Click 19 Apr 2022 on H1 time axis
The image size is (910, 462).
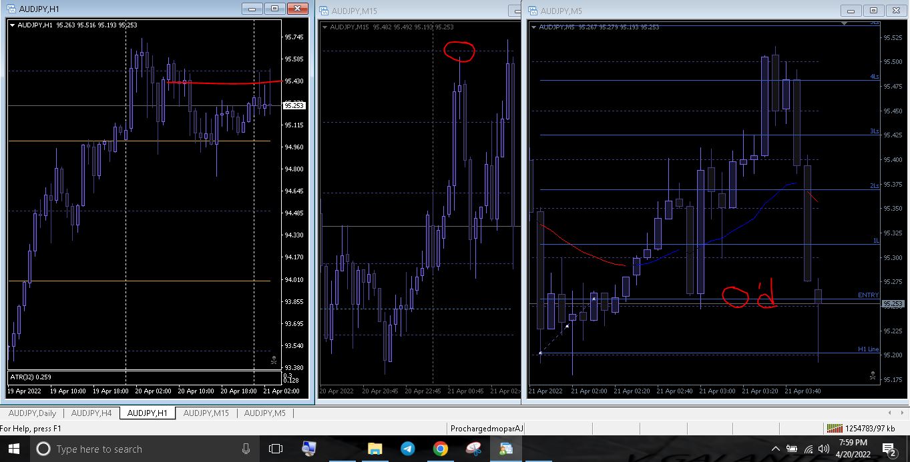(24, 391)
